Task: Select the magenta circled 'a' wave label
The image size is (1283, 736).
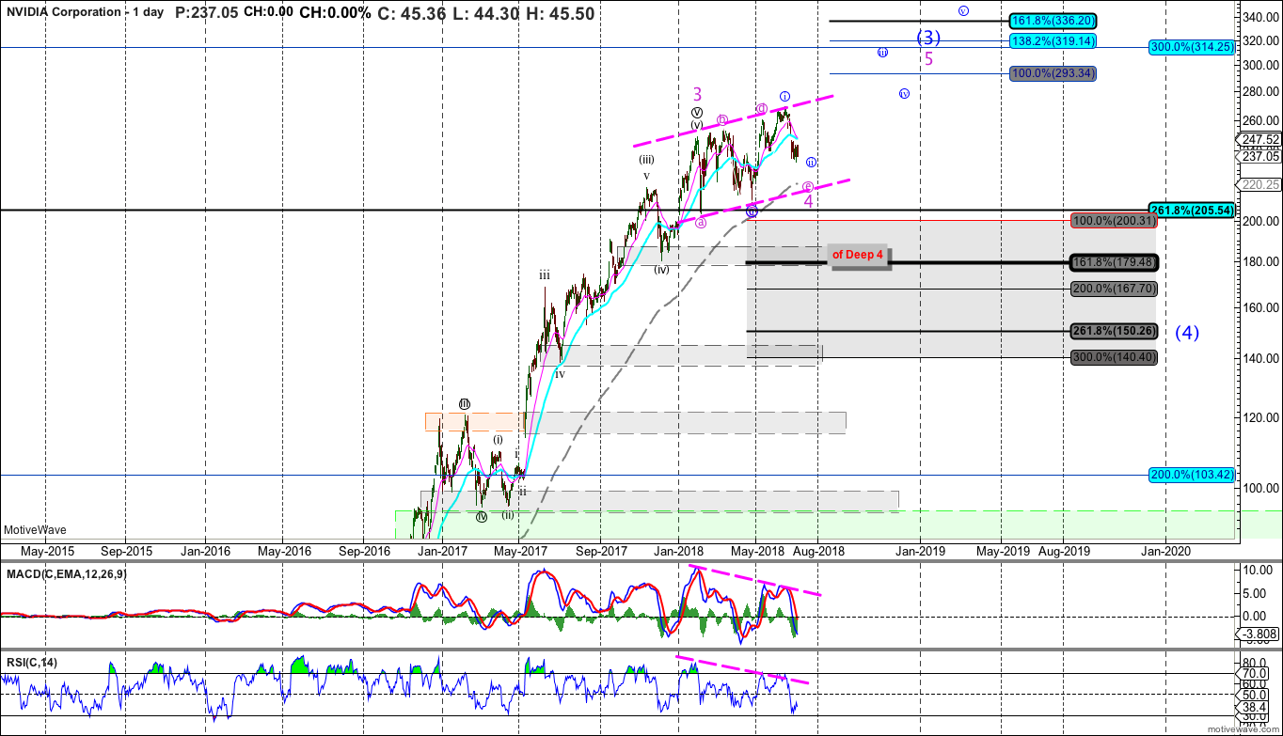Action: (x=700, y=223)
